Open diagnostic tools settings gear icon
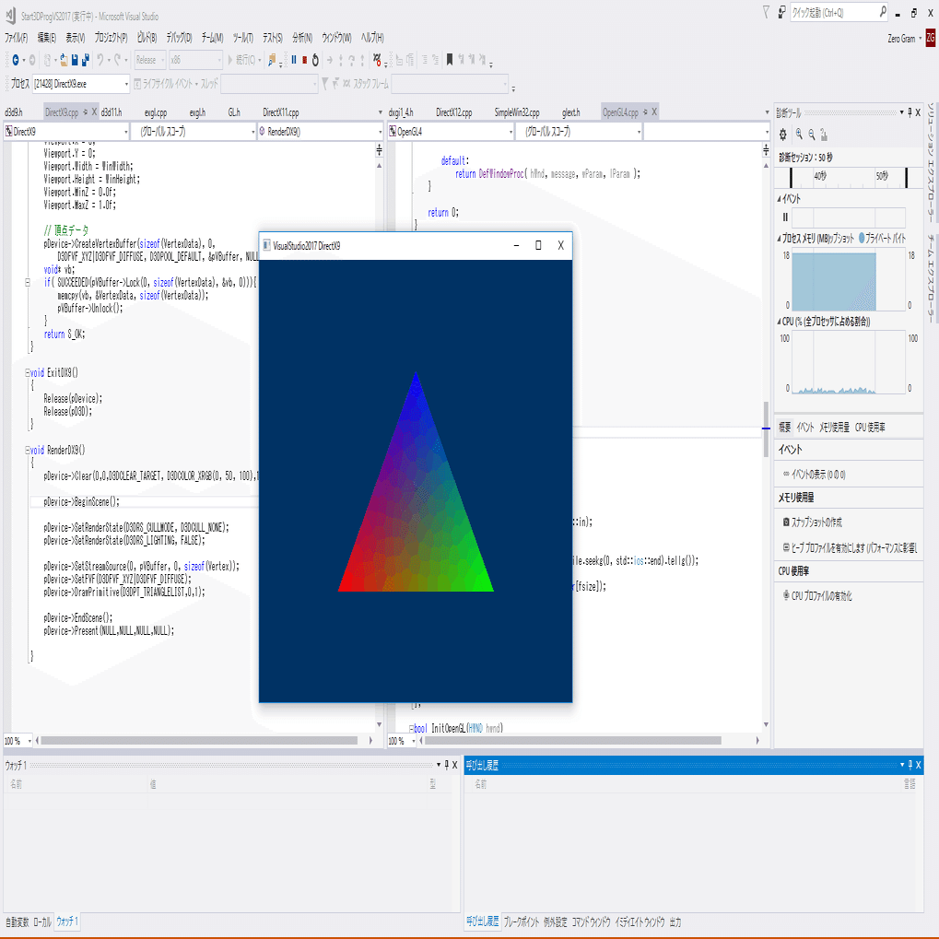This screenshot has height=939, width=939. coord(783,134)
